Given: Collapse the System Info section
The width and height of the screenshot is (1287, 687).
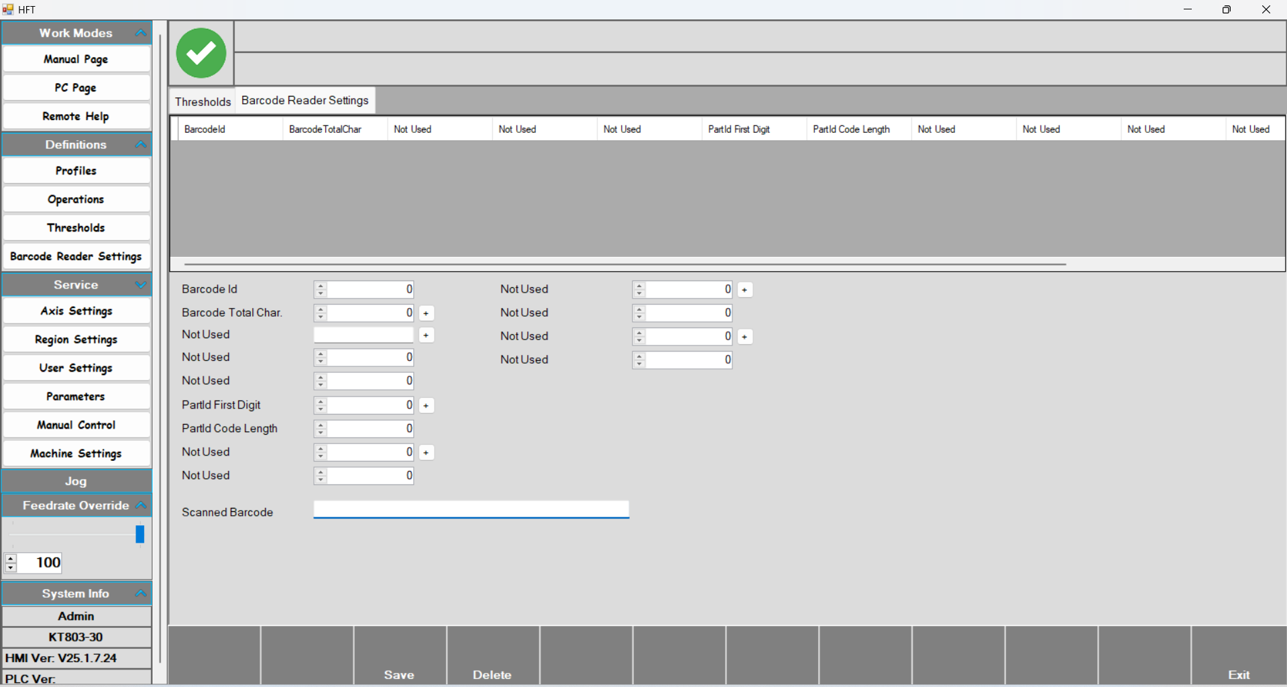Looking at the screenshot, I should 141,594.
